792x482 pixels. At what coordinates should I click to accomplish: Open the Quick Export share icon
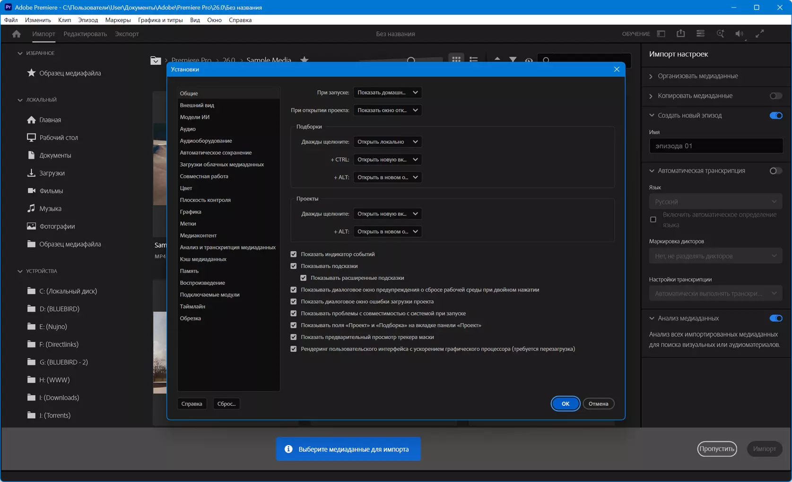[681, 34]
